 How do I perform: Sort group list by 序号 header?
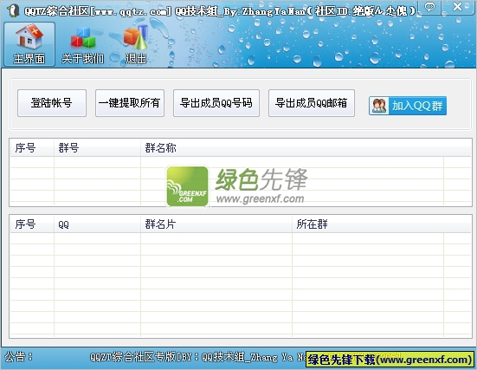[x=32, y=148]
